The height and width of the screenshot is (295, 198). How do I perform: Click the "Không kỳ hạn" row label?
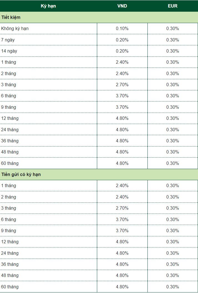[15, 29]
